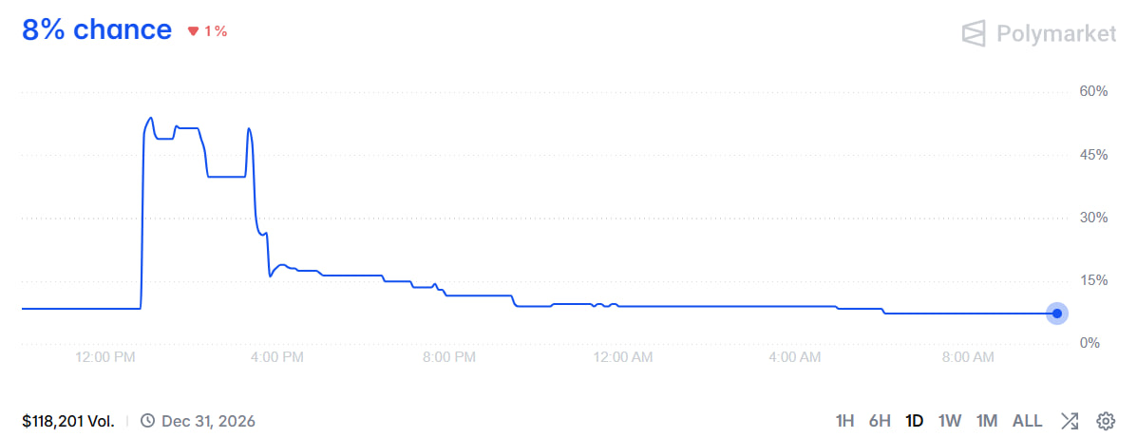
Task: Click the red down-triangle change indicator
Action: pos(193,31)
